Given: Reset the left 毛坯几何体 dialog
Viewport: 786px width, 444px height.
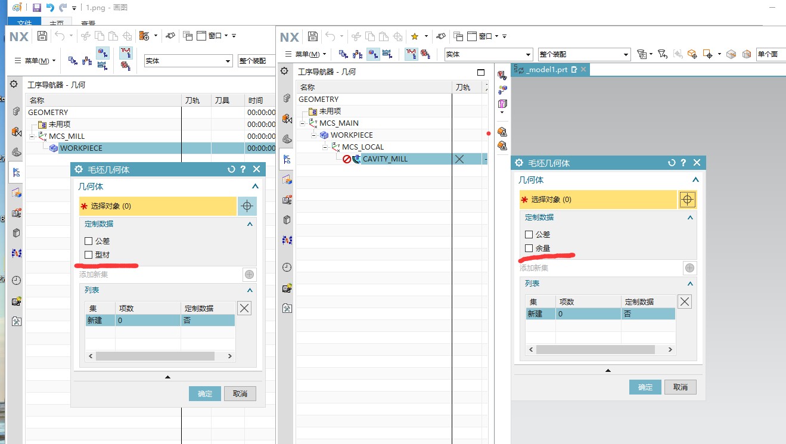Looking at the screenshot, I should pos(231,169).
